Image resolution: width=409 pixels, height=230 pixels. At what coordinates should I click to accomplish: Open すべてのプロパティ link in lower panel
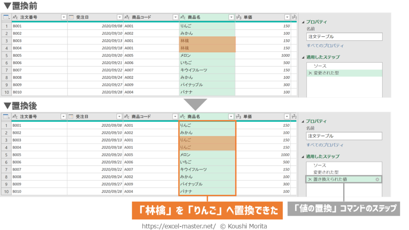(325, 145)
